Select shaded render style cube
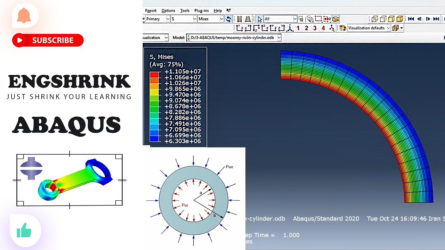 (x=400, y=19)
